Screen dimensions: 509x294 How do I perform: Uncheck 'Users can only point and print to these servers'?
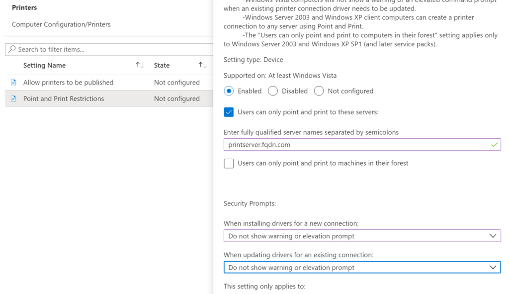(x=229, y=112)
